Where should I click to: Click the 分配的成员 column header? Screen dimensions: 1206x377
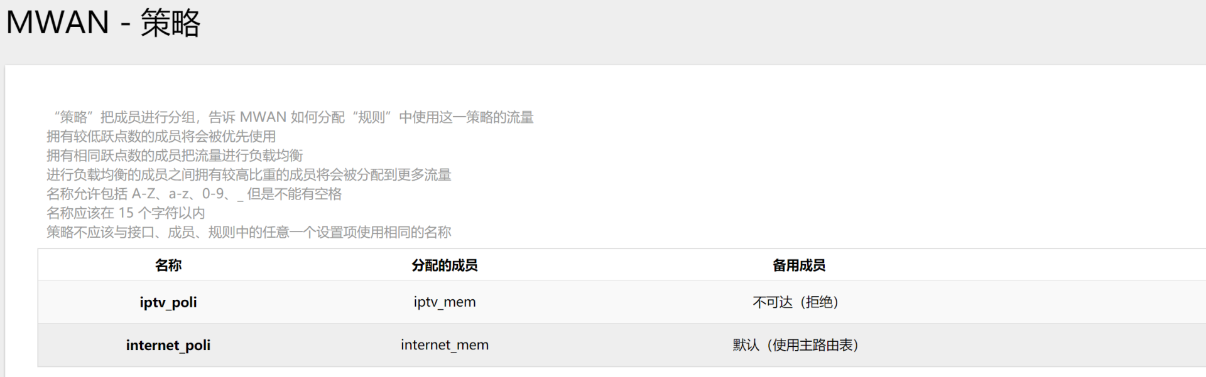(445, 265)
